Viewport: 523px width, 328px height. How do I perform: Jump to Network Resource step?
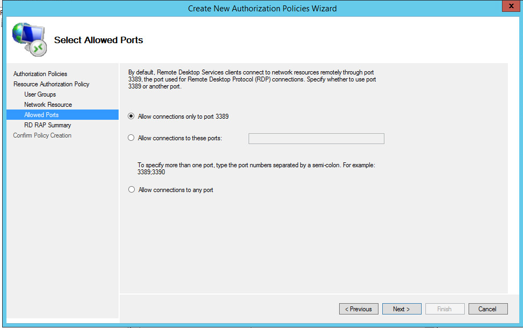(48, 105)
